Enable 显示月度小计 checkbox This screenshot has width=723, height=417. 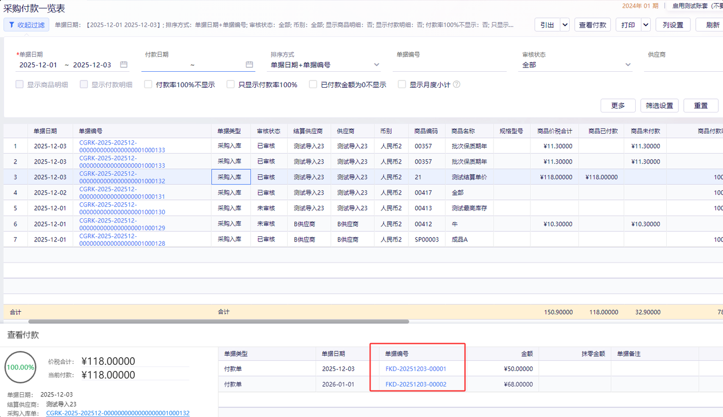pyautogui.click(x=402, y=85)
